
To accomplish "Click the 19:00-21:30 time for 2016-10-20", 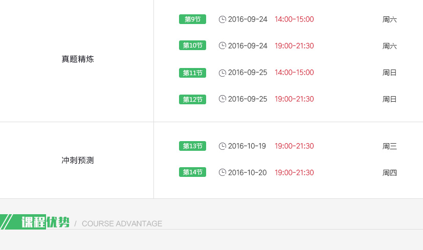I will point(294,173).
